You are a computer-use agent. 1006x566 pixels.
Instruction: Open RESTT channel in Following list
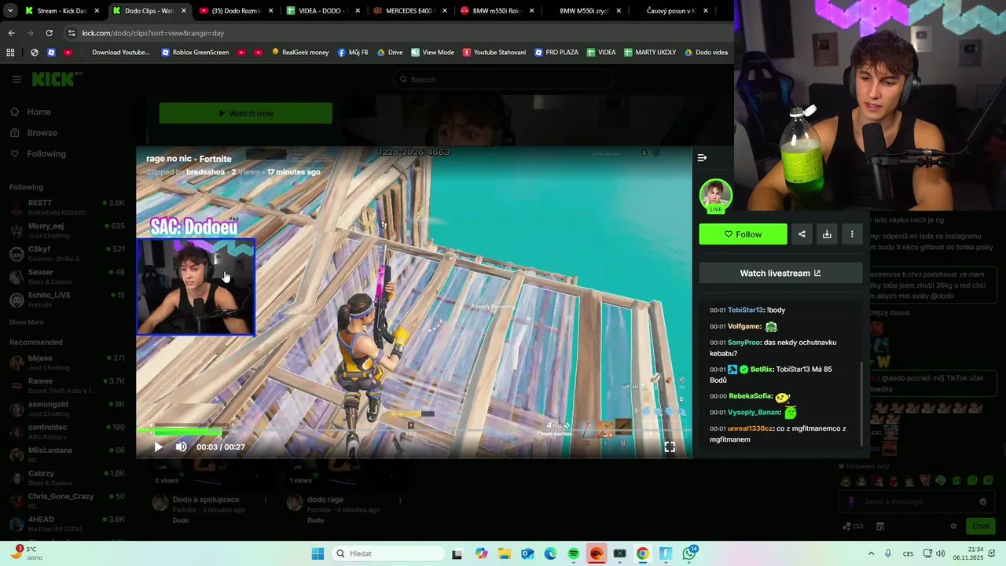tap(67, 207)
